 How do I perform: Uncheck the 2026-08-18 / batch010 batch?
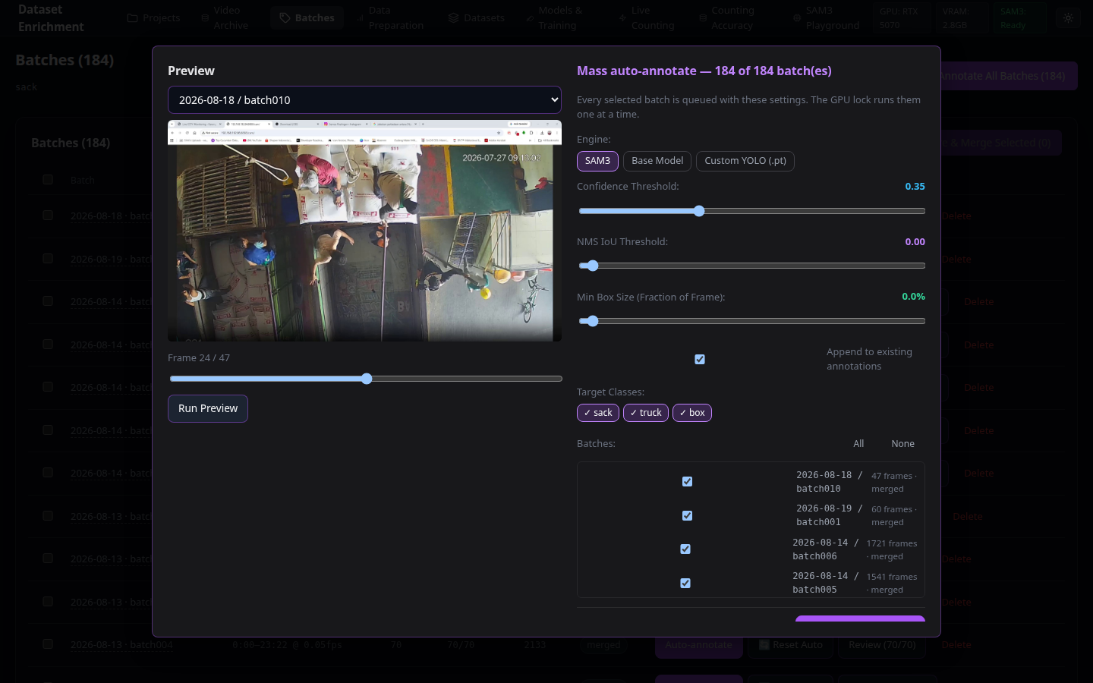point(687,481)
